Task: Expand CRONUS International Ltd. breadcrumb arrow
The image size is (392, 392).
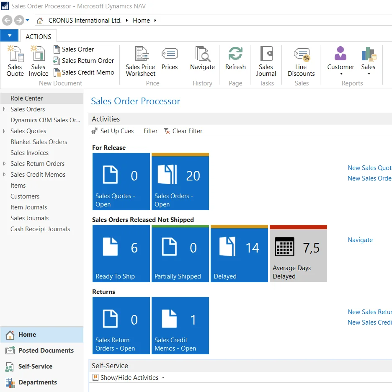Action: point(127,21)
